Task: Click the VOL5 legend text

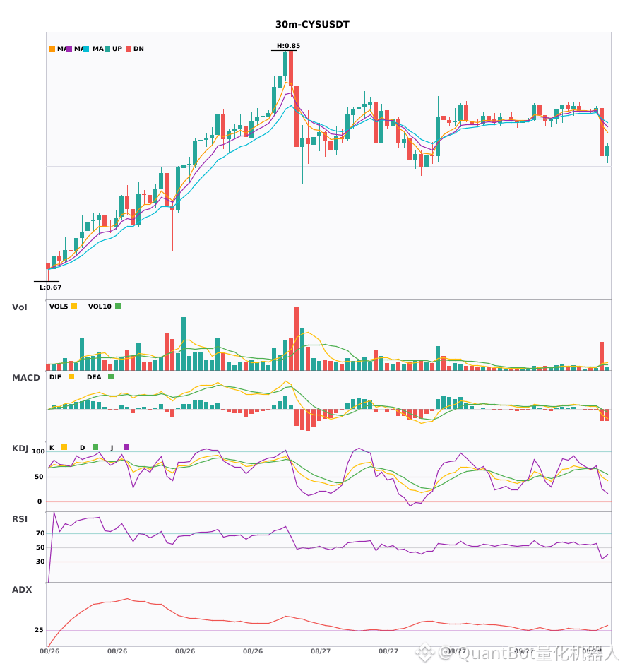Action: point(59,307)
